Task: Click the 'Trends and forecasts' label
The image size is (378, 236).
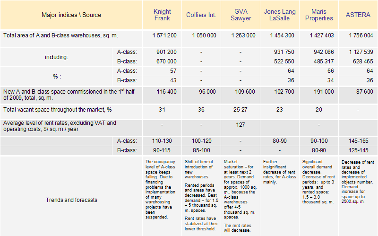Action: pos(71,200)
